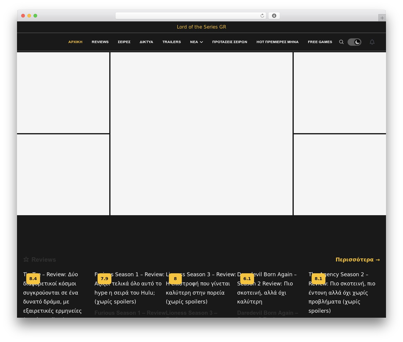Click the 8.4 rating badge
This screenshot has width=403, height=342.
[33, 279]
